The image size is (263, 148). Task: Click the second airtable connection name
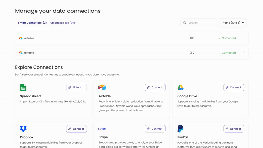click(29, 53)
